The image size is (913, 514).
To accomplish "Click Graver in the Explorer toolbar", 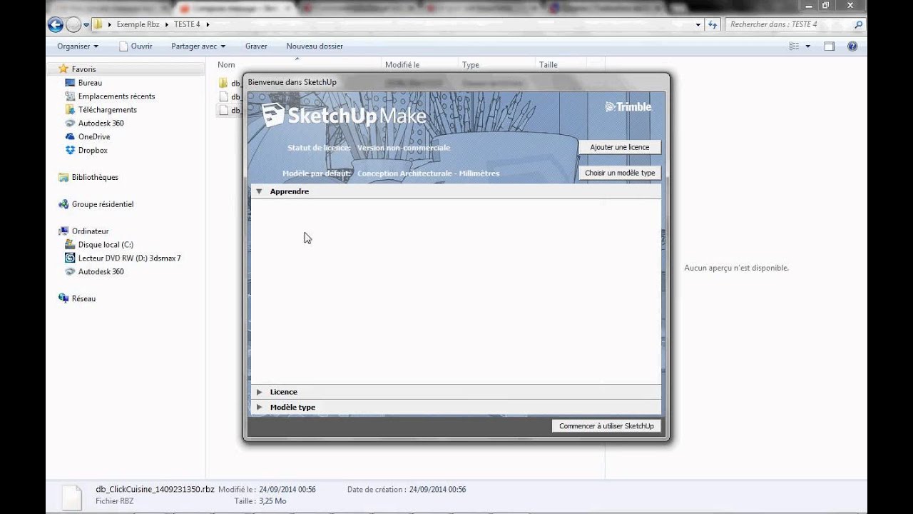I will click(x=256, y=46).
